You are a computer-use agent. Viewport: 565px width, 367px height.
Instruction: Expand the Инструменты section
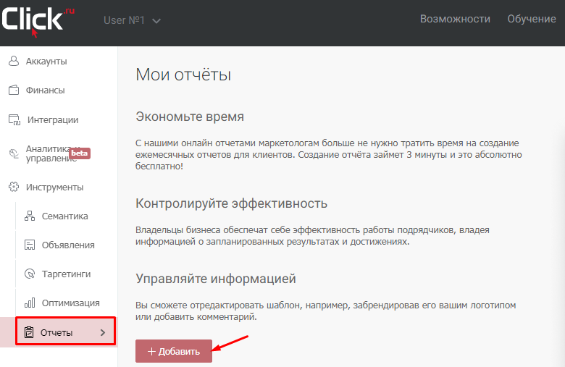tap(54, 187)
